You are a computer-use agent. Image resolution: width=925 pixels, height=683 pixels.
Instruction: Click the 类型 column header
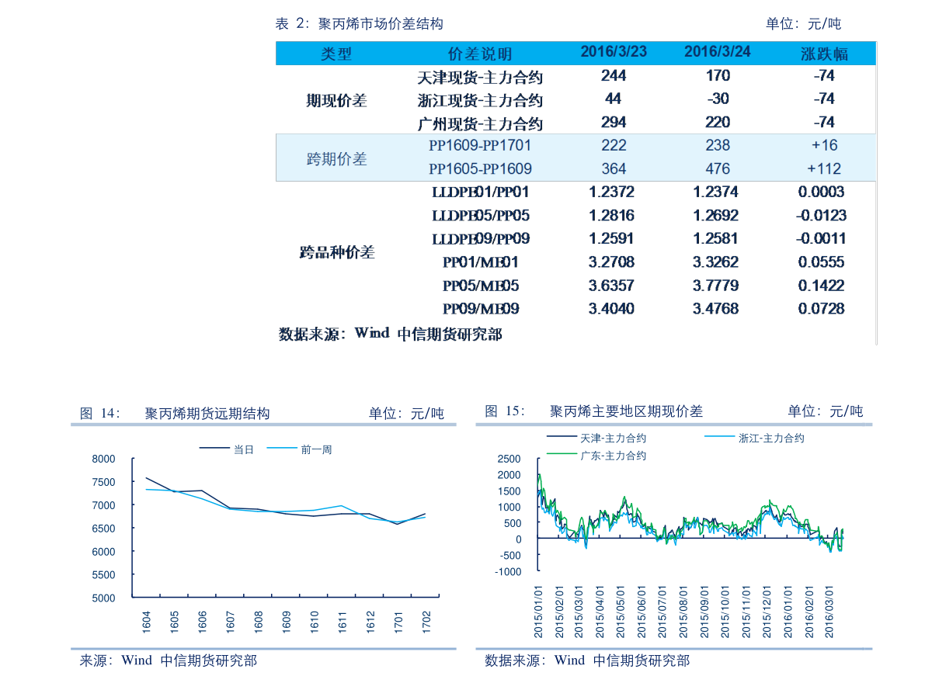pyautogui.click(x=336, y=54)
